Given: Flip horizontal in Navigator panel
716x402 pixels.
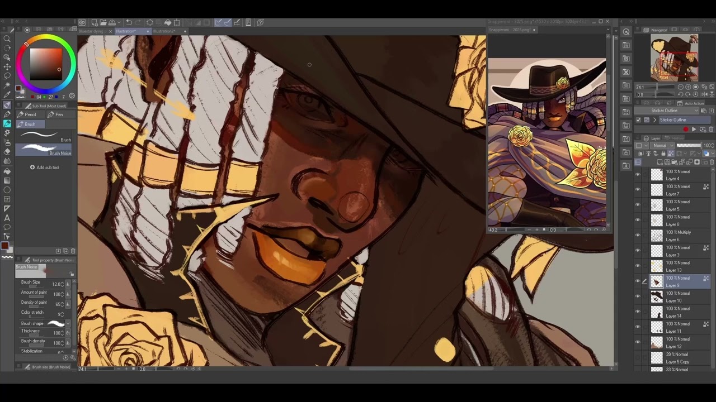Looking at the screenshot, I should 704,95.
